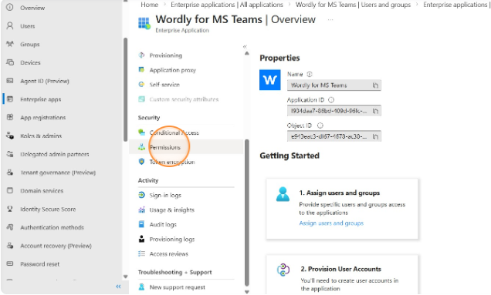
Task: Click the Application proxy icon
Action: pyautogui.click(x=141, y=69)
